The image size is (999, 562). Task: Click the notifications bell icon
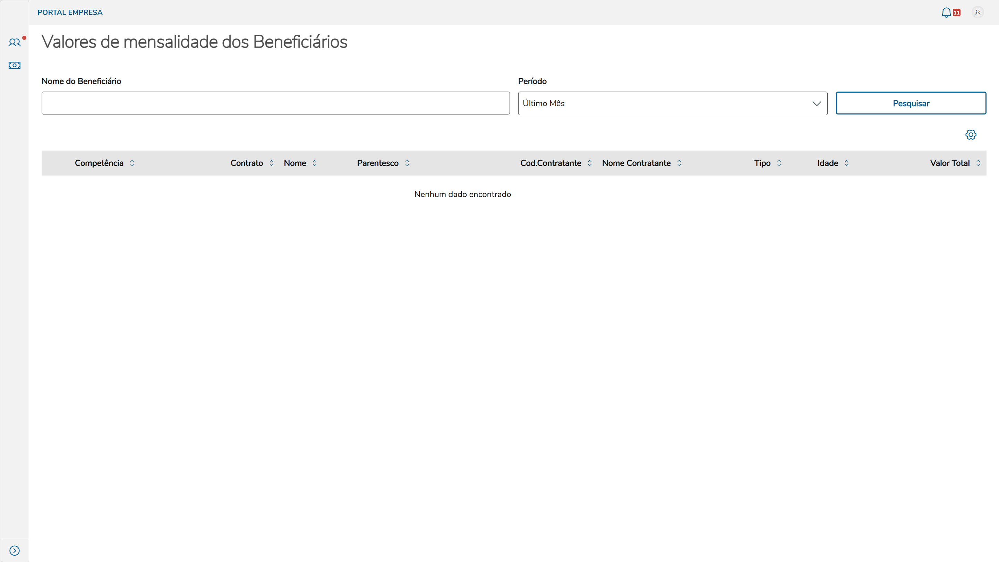[x=946, y=12]
